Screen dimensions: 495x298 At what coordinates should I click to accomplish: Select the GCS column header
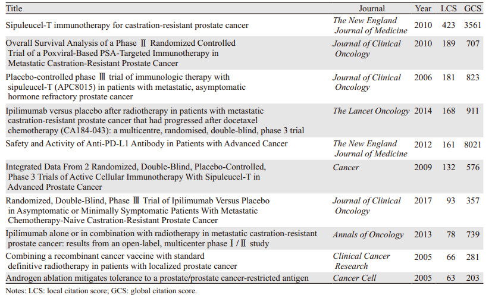coord(472,9)
